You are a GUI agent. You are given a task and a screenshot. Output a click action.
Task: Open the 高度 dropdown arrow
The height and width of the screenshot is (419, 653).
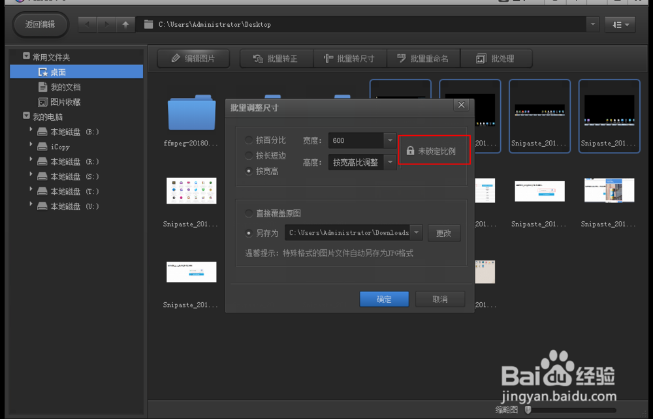pos(390,163)
